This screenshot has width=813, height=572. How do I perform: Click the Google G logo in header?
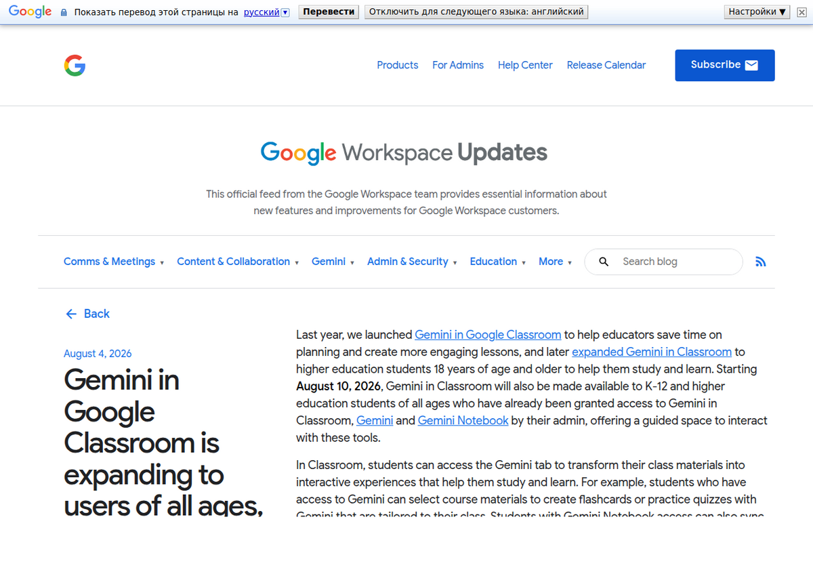coord(75,65)
